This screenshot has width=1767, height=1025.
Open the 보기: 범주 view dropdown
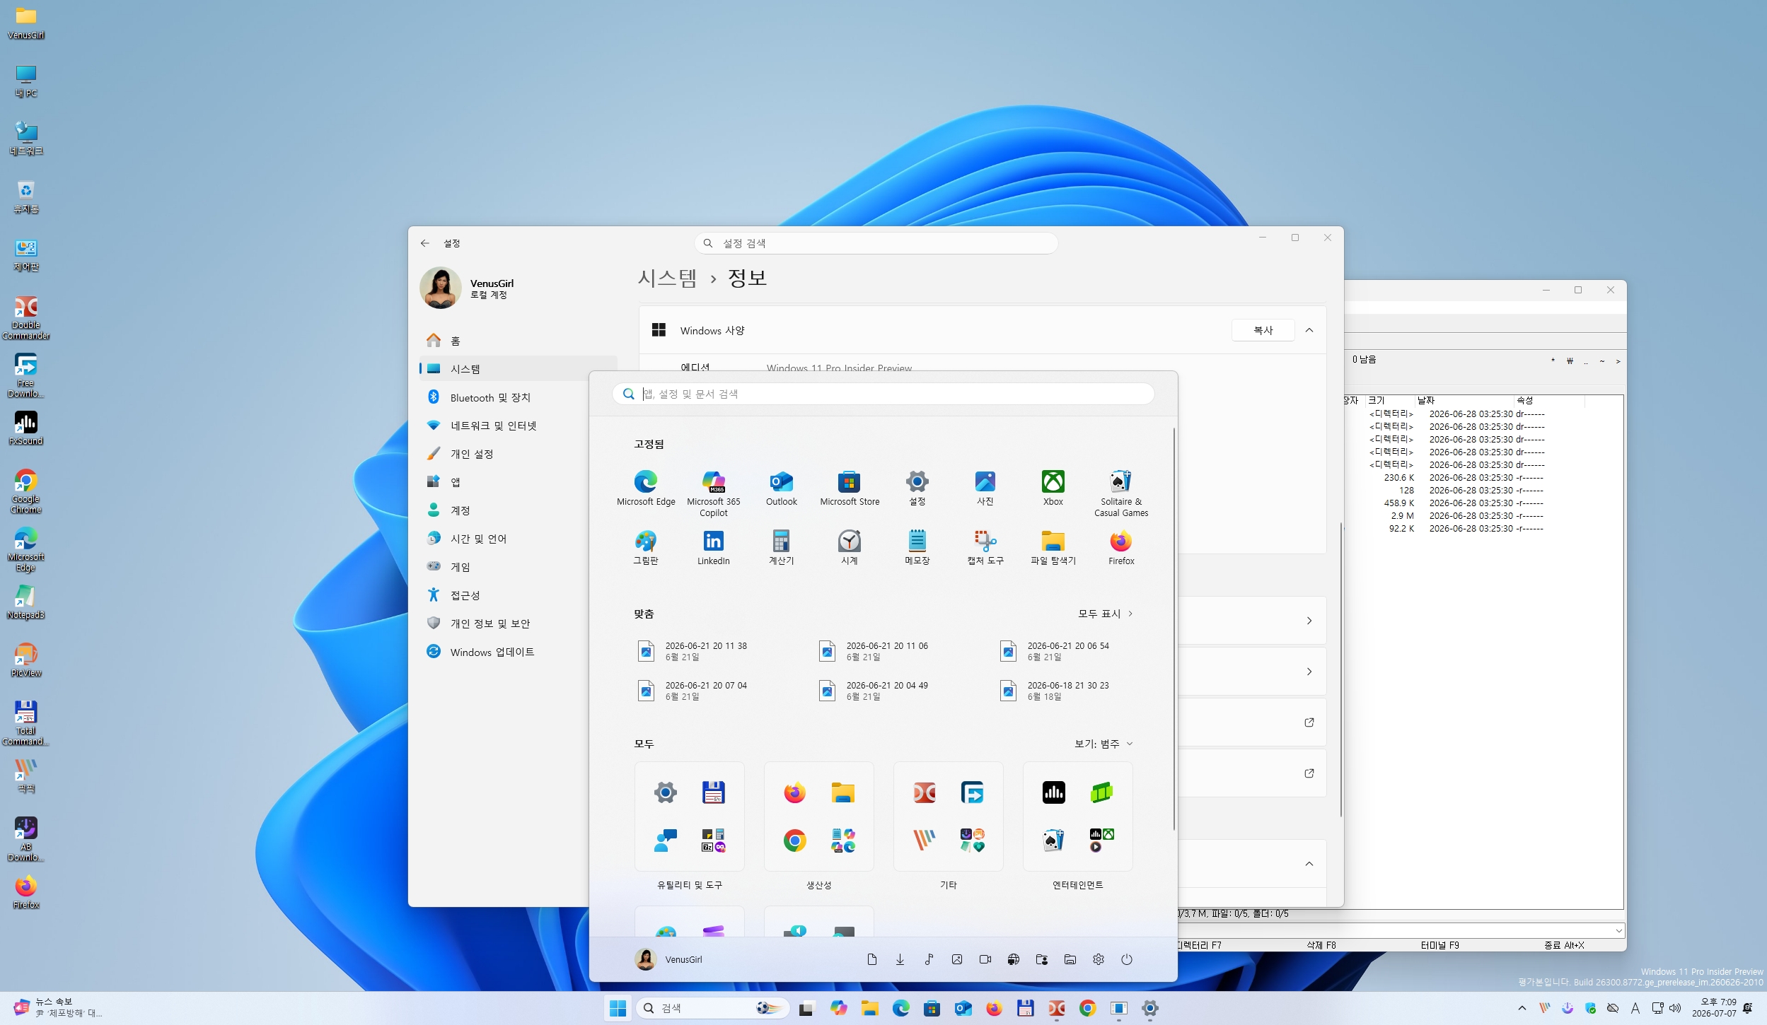click(1103, 744)
